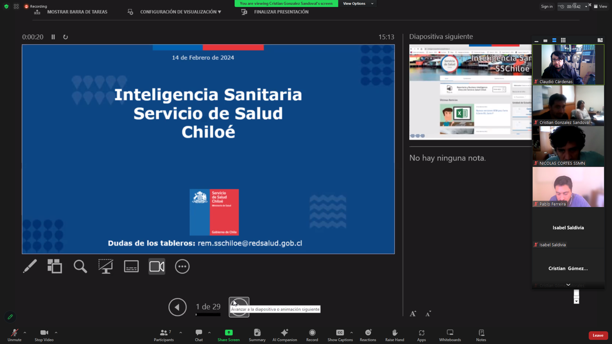Go to the previous slide arrow
Screen dimensions: 612x344
pos(177,307)
